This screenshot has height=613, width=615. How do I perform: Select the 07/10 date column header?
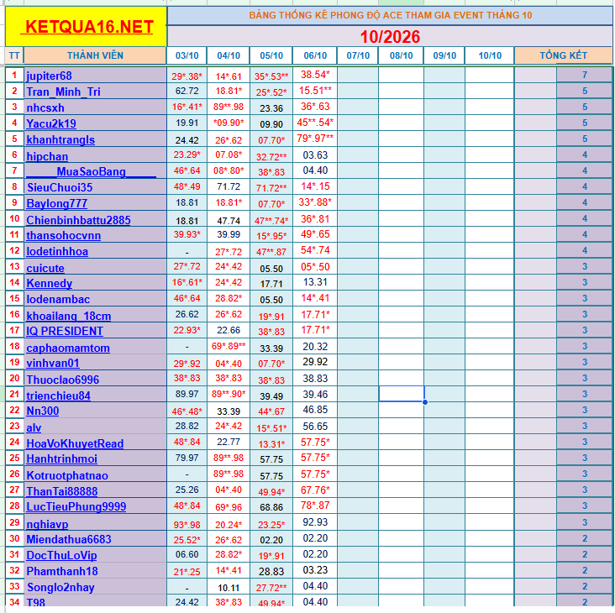358,55
